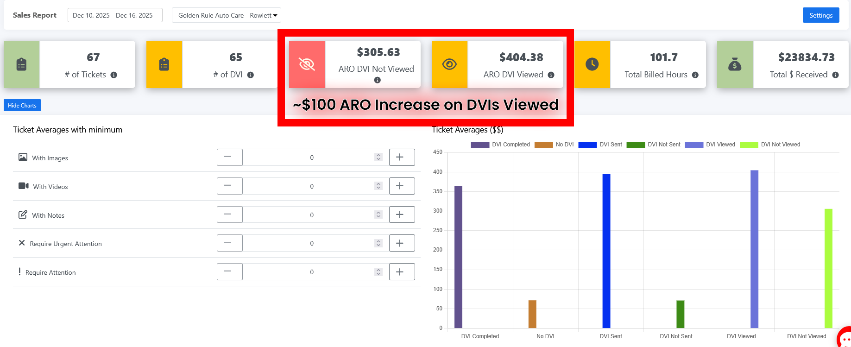Click the clock icon for Total Billed Hours
This screenshot has width=851, height=347.
[x=592, y=64]
